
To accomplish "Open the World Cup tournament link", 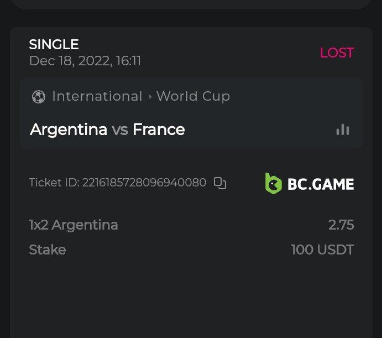I will point(193,96).
